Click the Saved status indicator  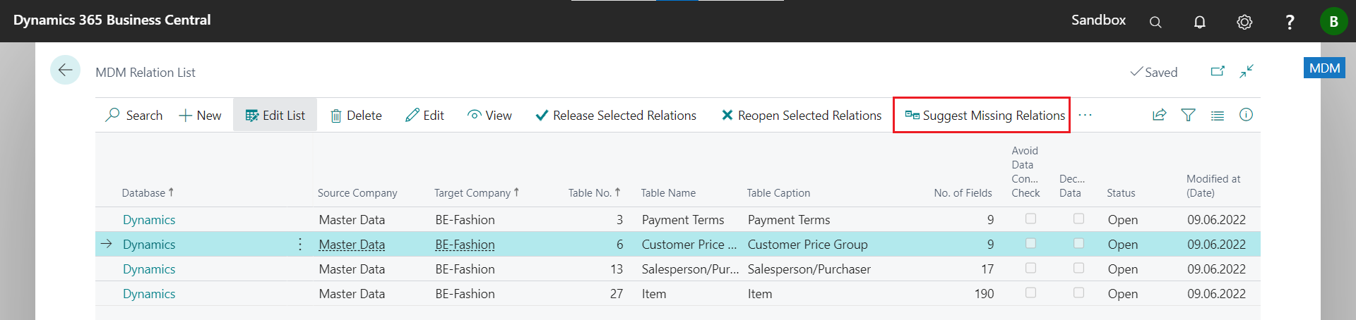pyautogui.click(x=1154, y=72)
